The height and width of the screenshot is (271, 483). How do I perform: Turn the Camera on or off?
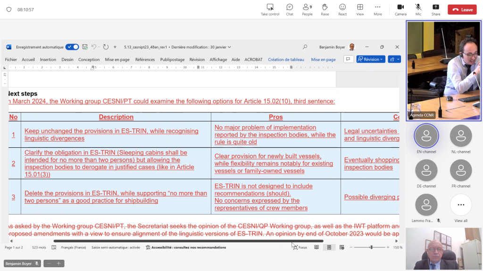coord(400,9)
